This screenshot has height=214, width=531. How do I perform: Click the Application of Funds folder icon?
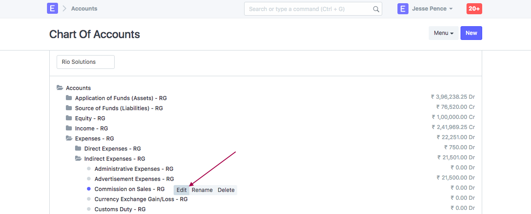pos(69,98)
